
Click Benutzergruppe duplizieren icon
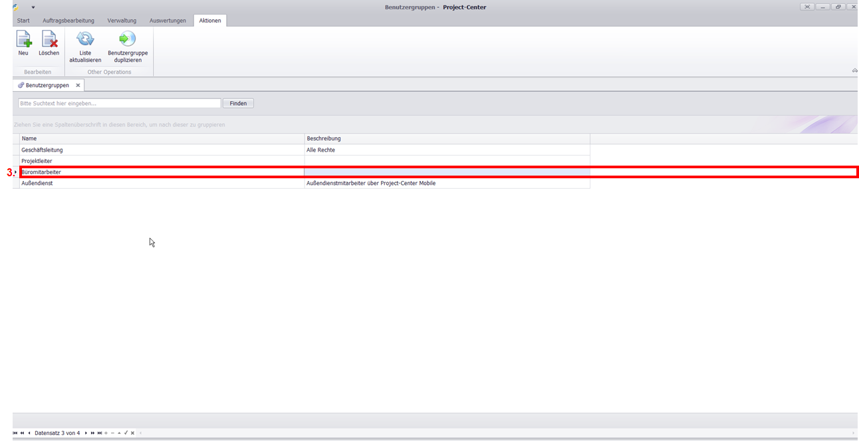click(127, 40)
